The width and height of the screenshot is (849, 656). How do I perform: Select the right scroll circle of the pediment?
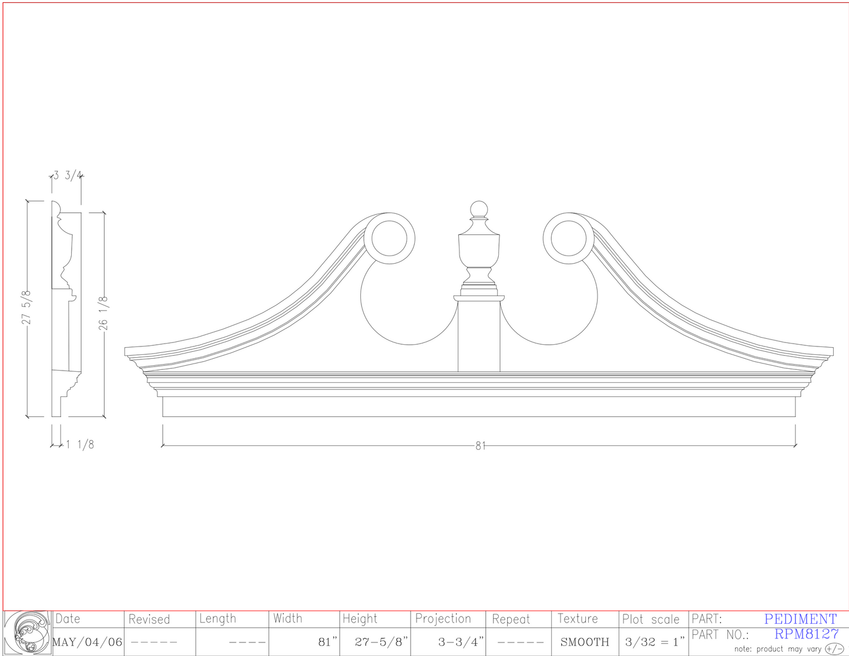point(568,238)
